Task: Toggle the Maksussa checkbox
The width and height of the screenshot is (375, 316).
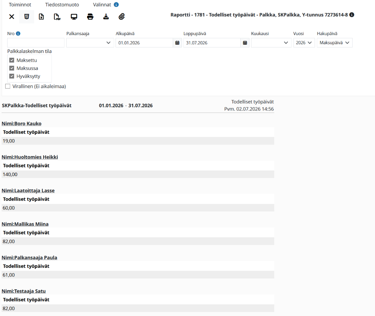Action: 12,68
